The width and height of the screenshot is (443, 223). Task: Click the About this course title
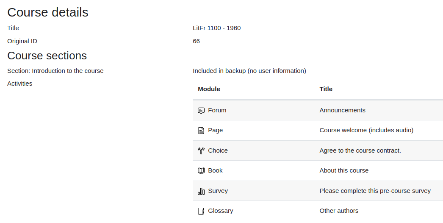pos(344,170)
